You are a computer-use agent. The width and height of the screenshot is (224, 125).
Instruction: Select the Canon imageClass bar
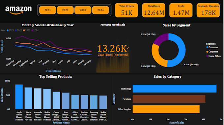coord(56,100)
